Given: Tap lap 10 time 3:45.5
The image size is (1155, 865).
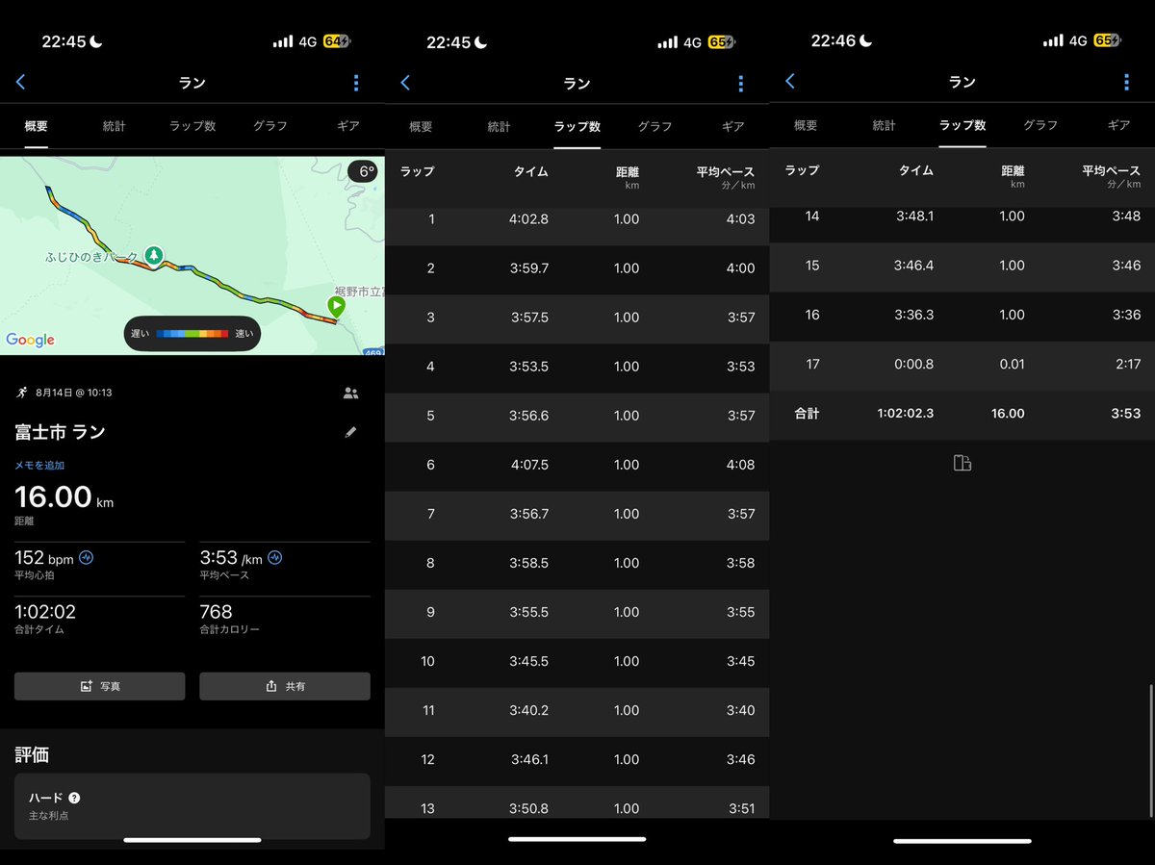Looking at the screenshot, I should pos(529,660).
